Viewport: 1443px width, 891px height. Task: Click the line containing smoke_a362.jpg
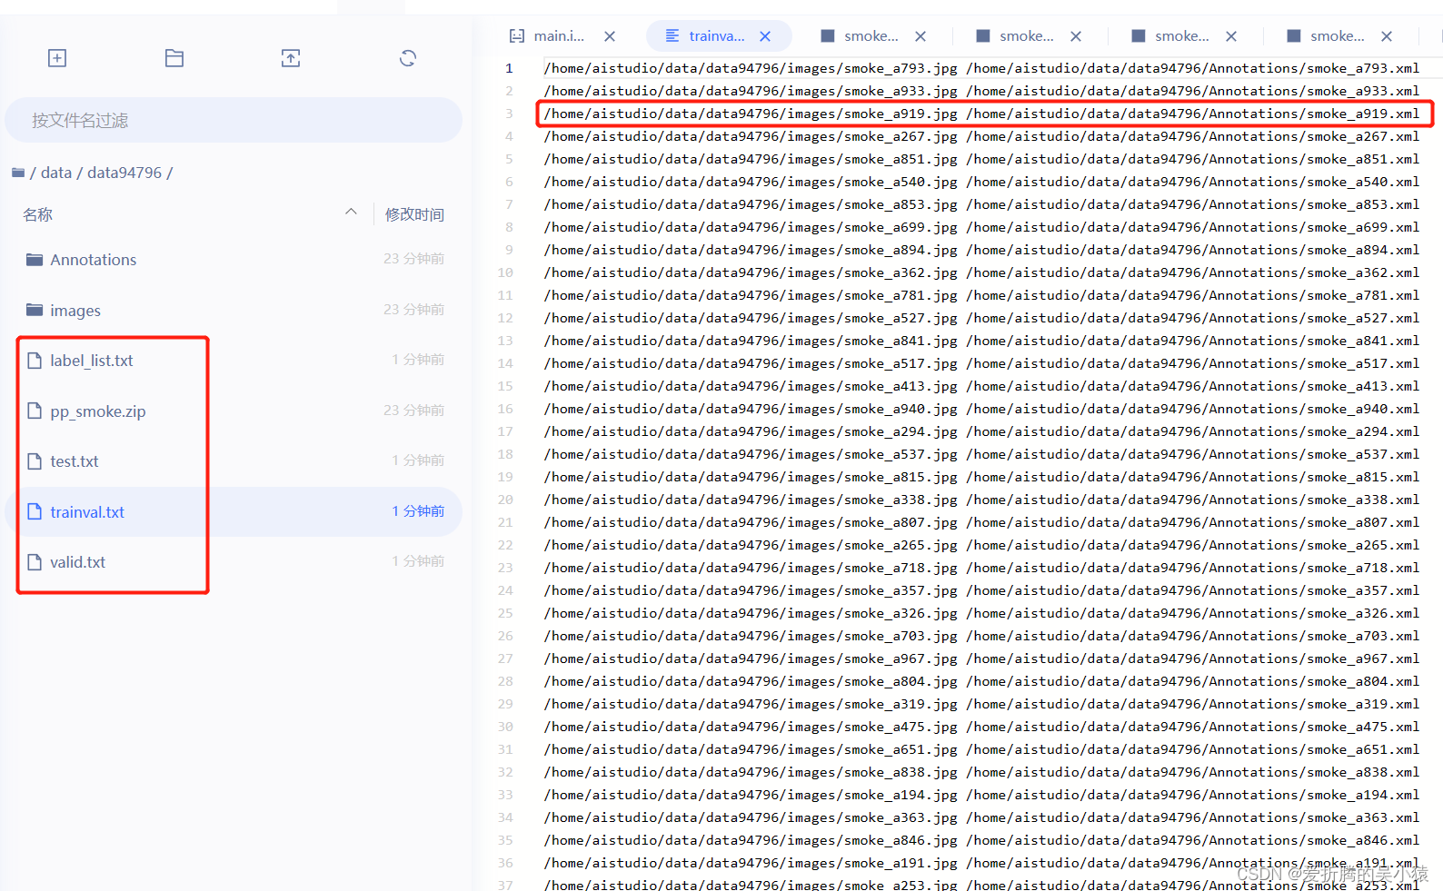[x=981, y=272]
